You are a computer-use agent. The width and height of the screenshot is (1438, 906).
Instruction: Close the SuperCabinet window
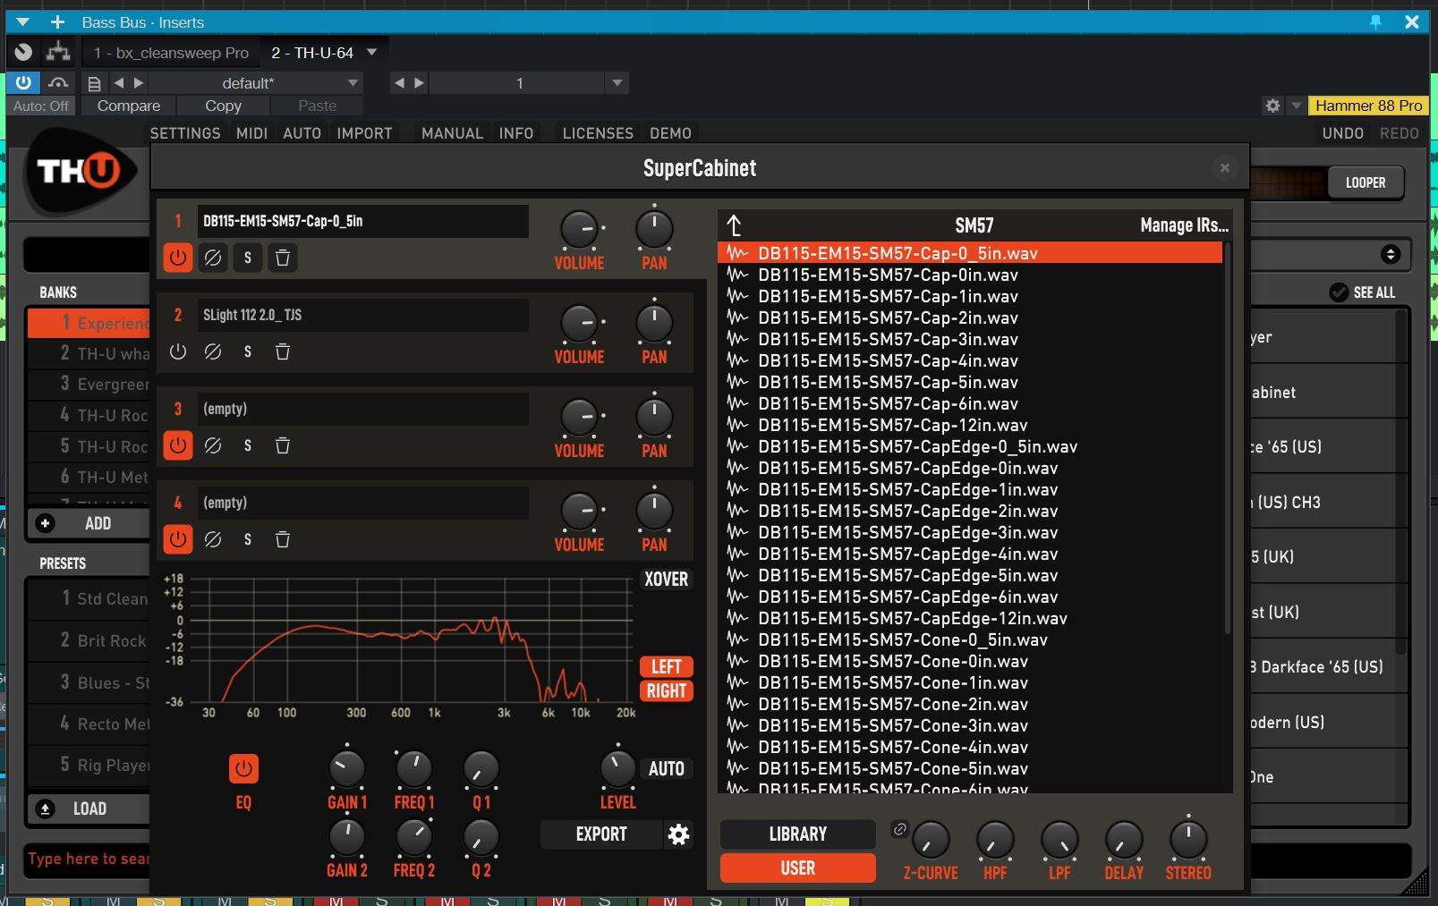click(1225, 167)
